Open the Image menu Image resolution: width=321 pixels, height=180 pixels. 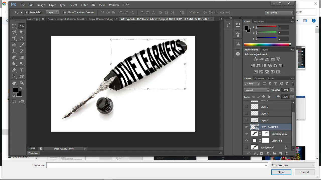[41, 5]
